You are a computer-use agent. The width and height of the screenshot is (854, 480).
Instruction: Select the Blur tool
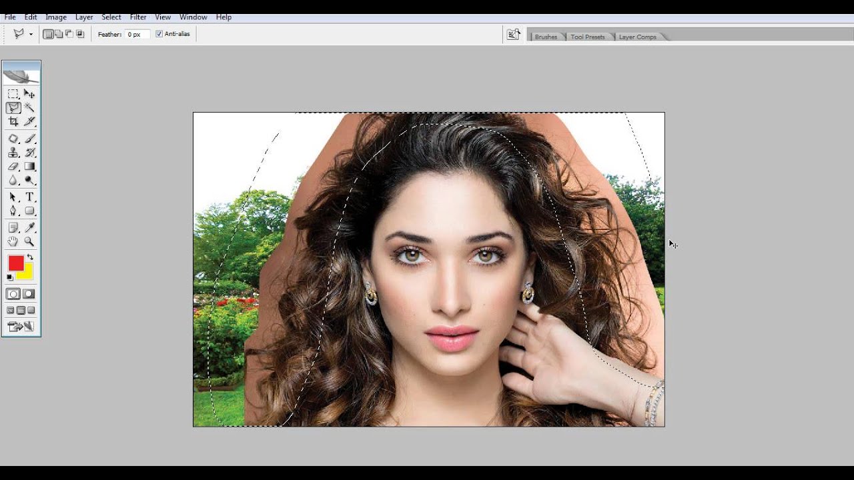point(13,180)
